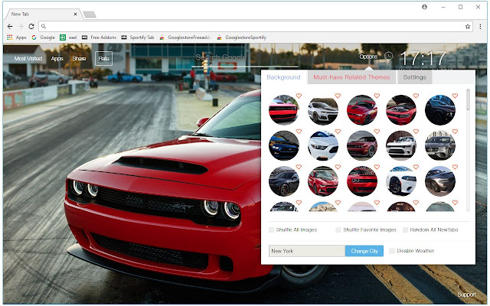490x306 pixels.
Task: Switch to the Settings tab
Action: 414,77
